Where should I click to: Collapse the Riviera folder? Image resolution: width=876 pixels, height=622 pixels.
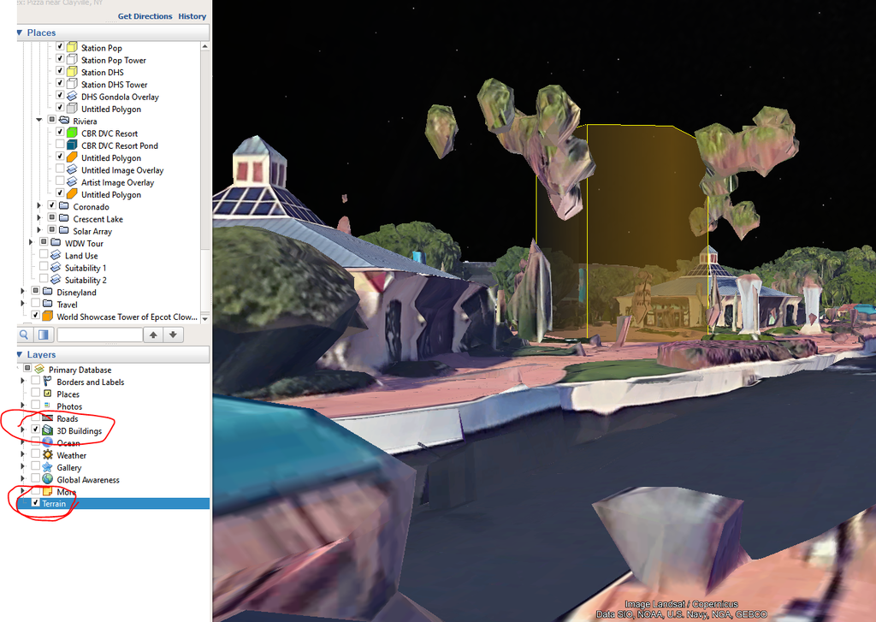pos(39,121)
